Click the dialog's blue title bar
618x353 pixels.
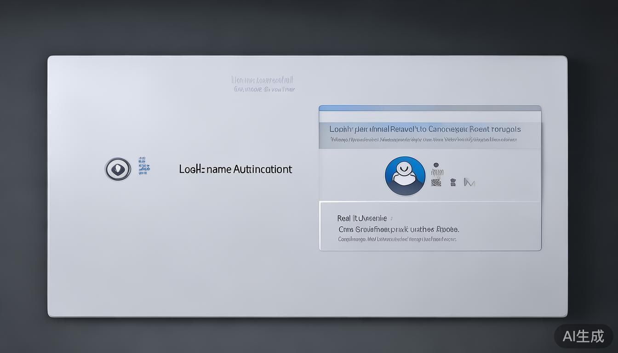(x=429, y=108)
